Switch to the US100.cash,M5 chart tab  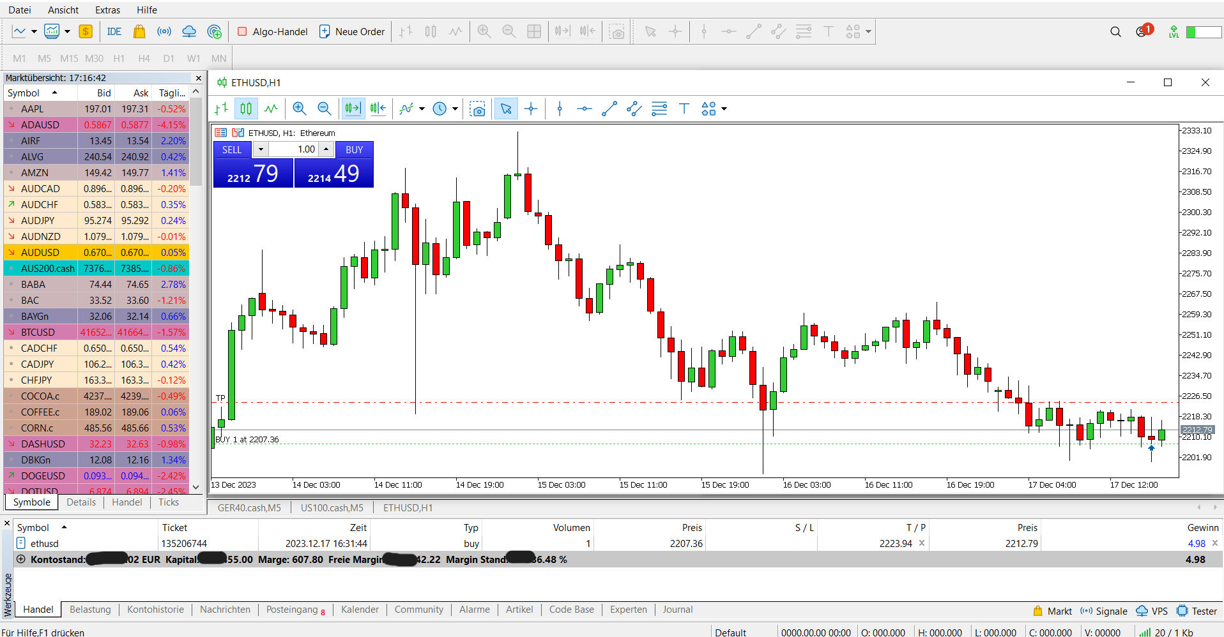coord(332,507)
